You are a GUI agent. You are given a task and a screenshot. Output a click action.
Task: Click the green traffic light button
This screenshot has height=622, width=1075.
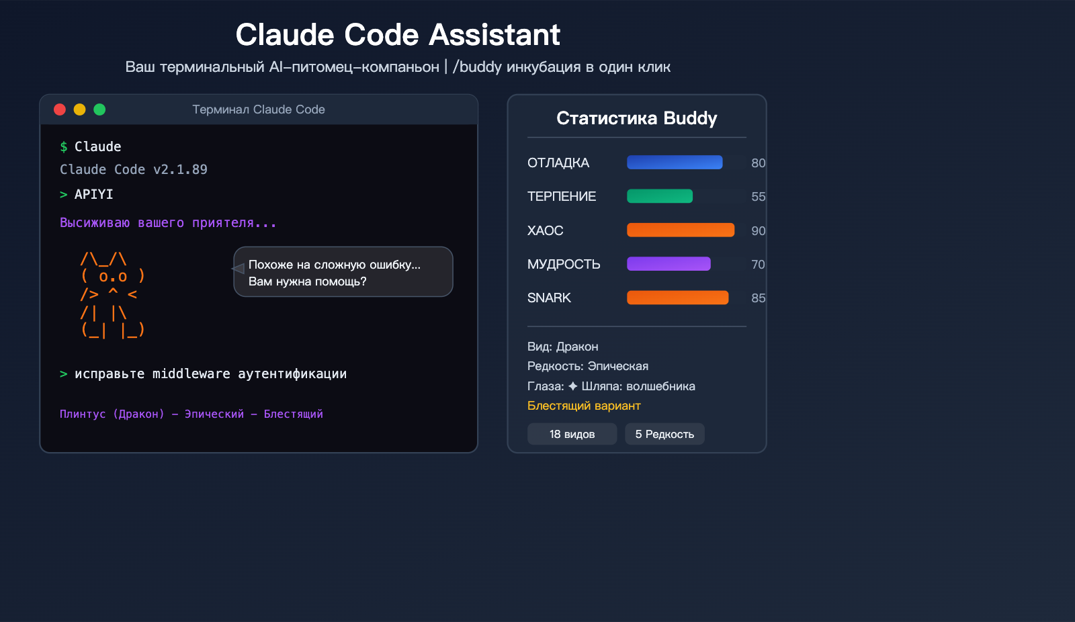(x=99, y=109)
